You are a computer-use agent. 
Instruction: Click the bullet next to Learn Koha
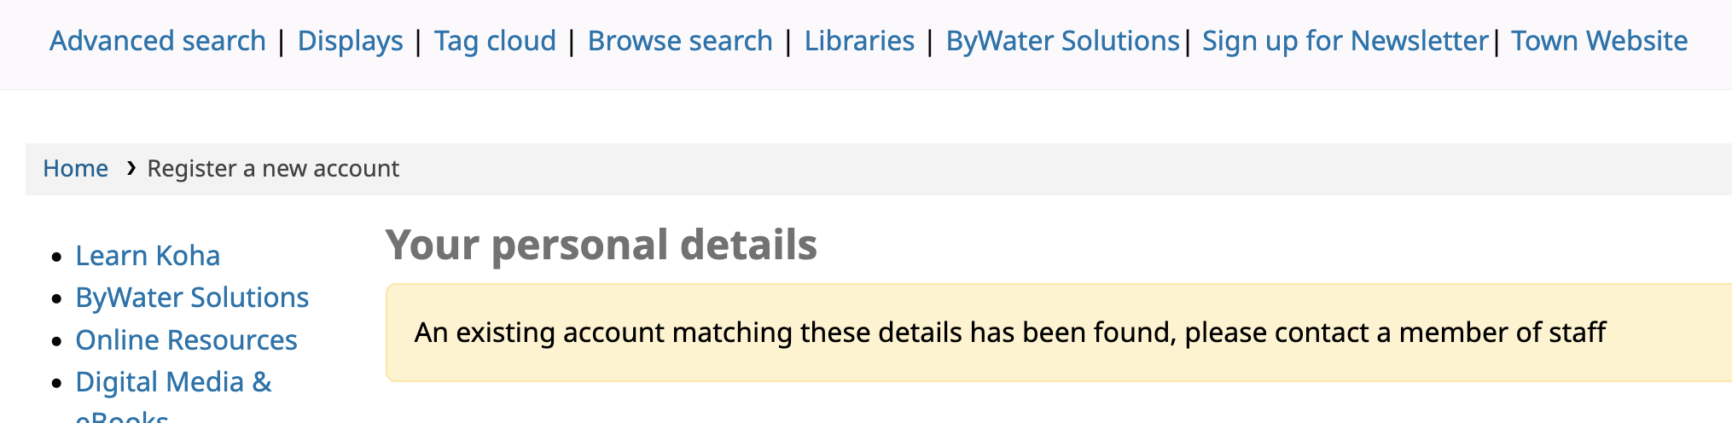click(57, 257)
